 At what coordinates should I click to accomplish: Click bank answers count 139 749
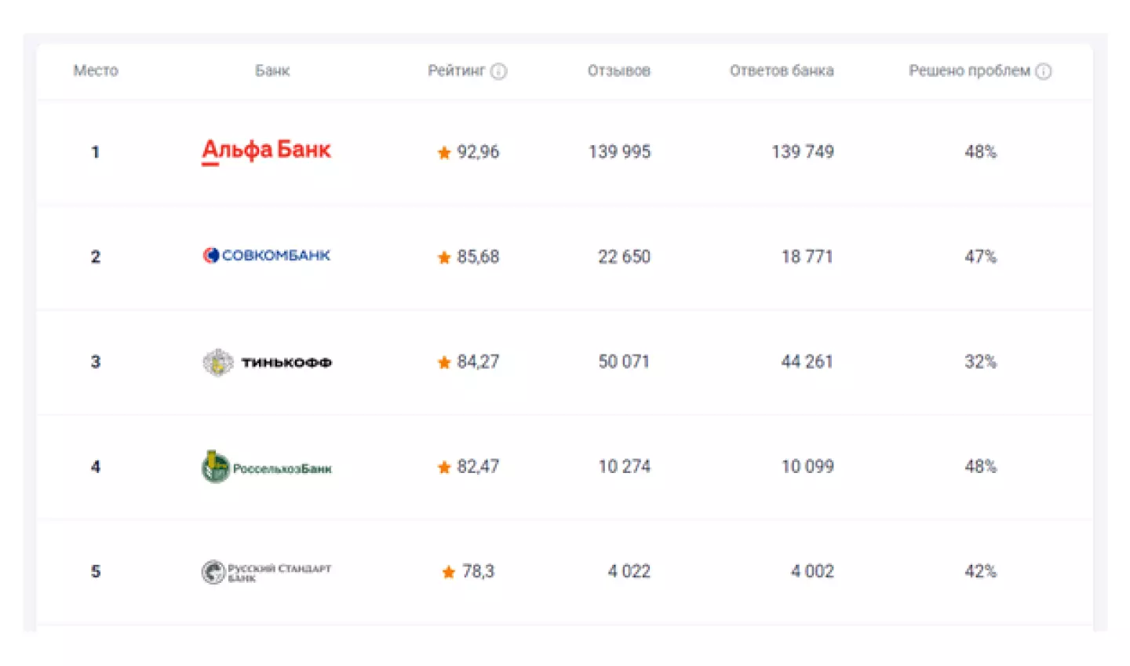(803, 151)
